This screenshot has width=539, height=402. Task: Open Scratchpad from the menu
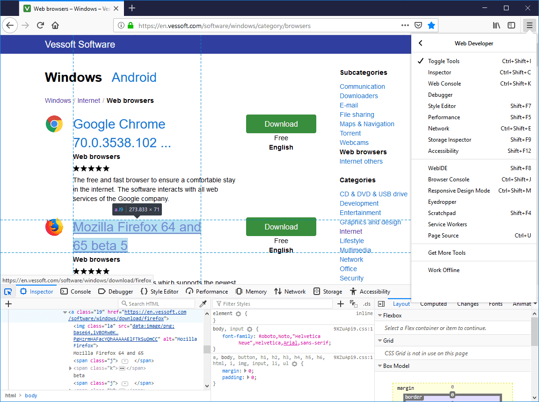474,213
